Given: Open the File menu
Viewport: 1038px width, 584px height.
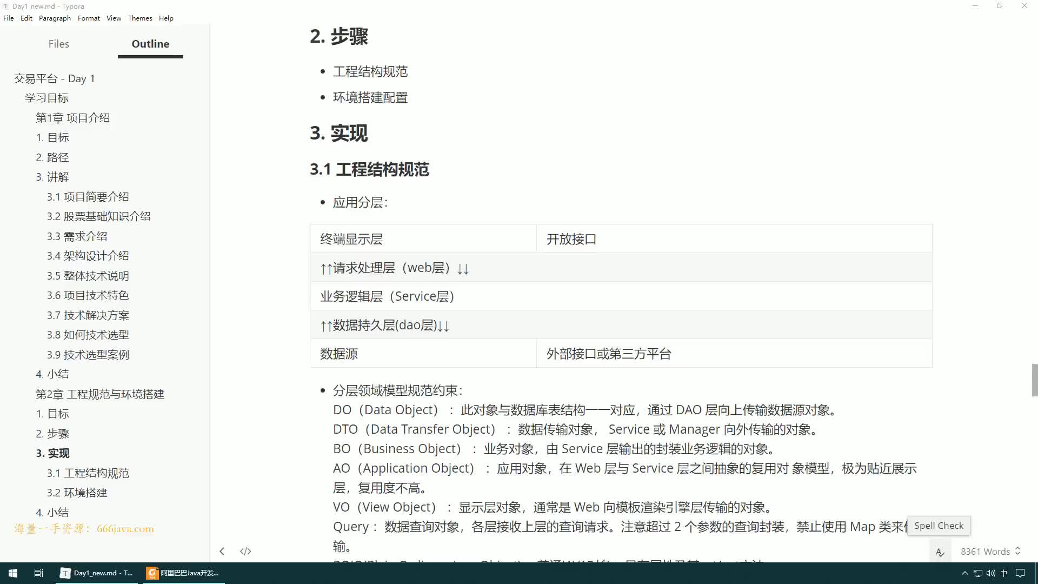Looking at the screenshot, I should 9,18.
